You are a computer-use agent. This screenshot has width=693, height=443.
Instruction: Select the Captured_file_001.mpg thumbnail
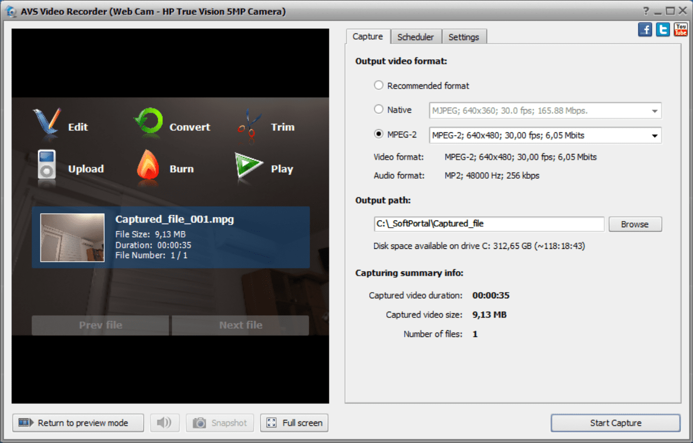72,238
